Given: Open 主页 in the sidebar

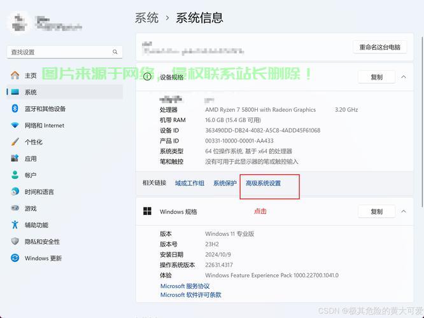Looking at the screenshot, I should 31,76.
